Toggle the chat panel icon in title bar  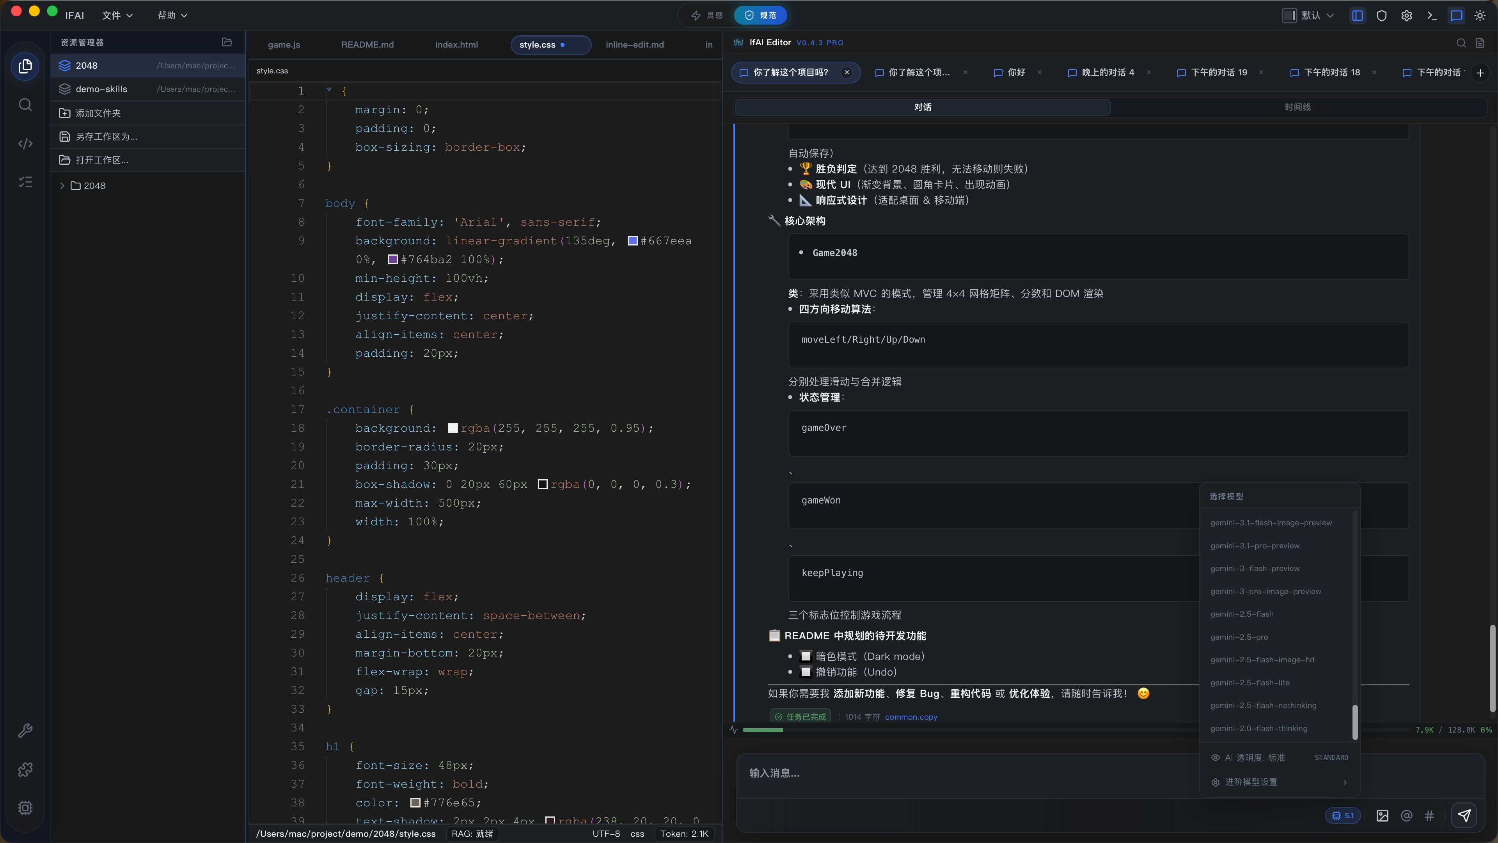1456,16
